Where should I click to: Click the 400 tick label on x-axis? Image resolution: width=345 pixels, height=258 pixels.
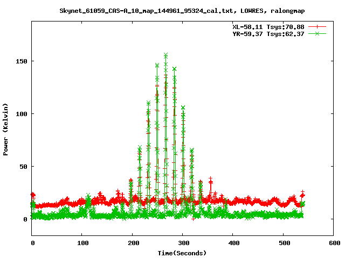click(232, 243)
